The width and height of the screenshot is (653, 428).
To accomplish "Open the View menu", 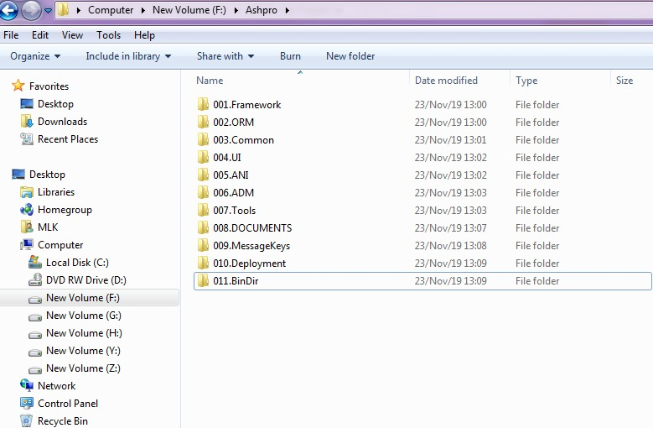I will pyautogui.click(x=72, y=35).
